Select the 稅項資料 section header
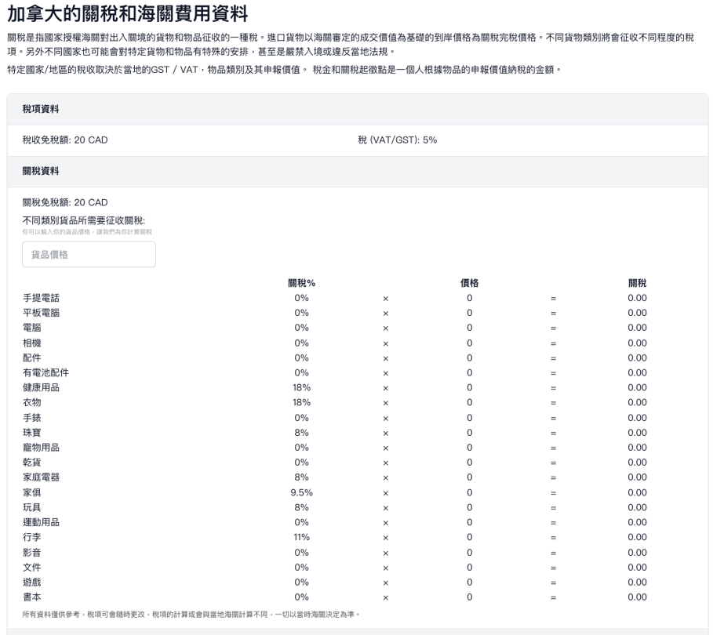This screenshot has width=713, height=635. pos(41,110)
